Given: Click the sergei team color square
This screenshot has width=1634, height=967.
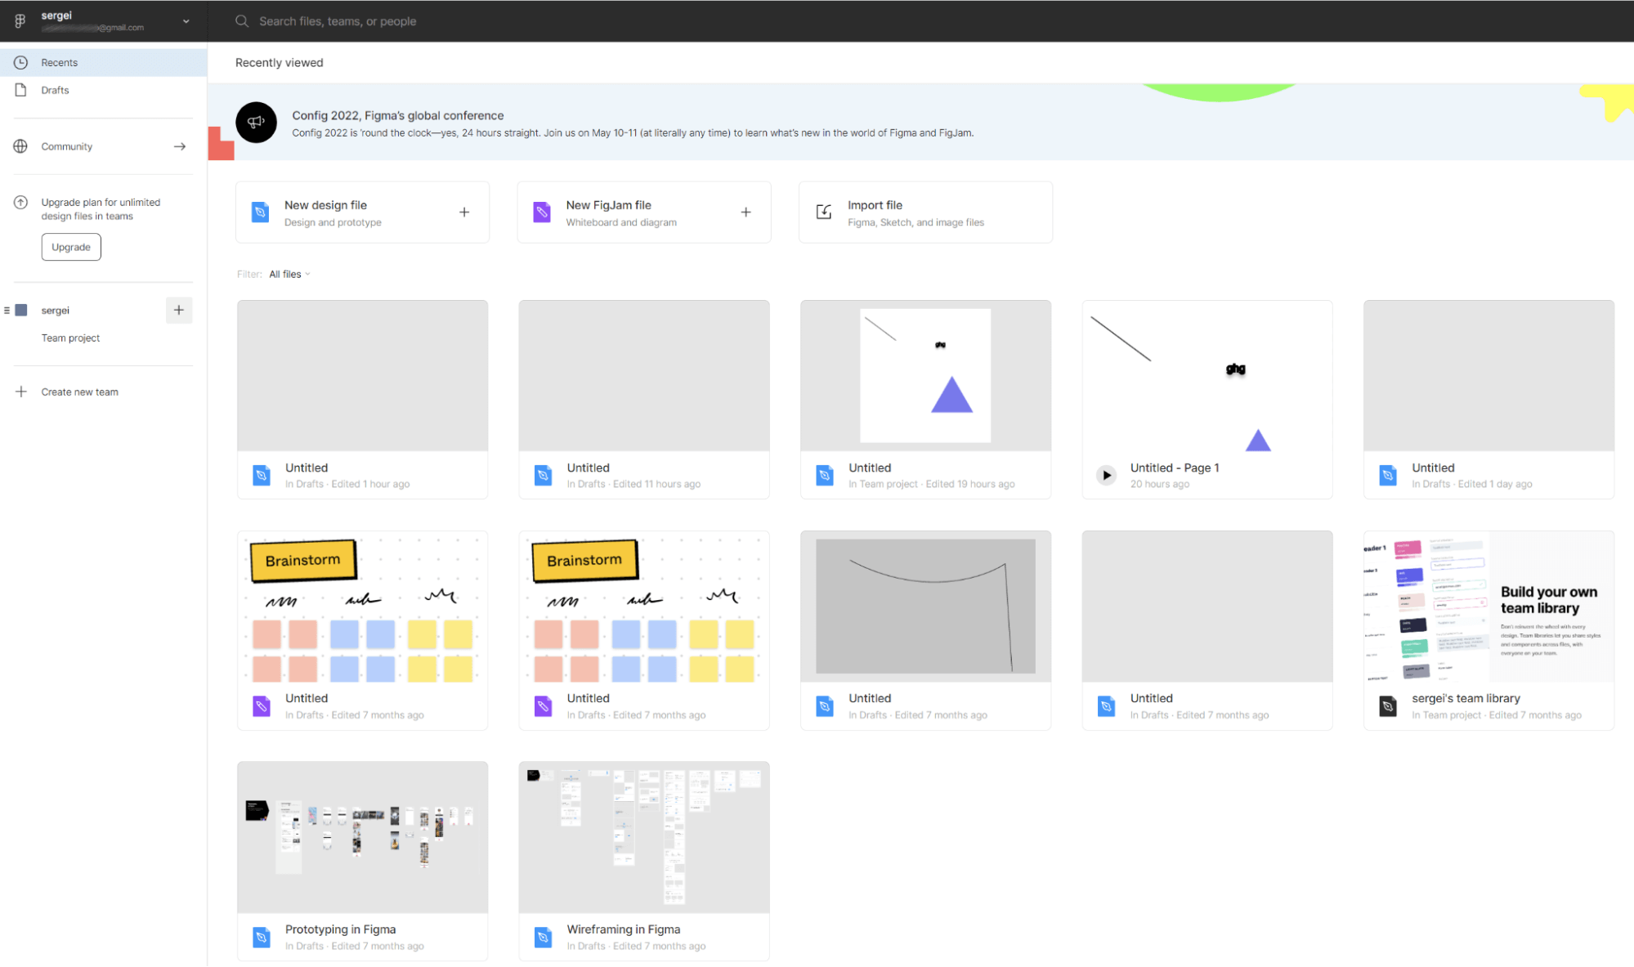Looking at the screenshot, I should pyautogui.click(x=22, y=310).
